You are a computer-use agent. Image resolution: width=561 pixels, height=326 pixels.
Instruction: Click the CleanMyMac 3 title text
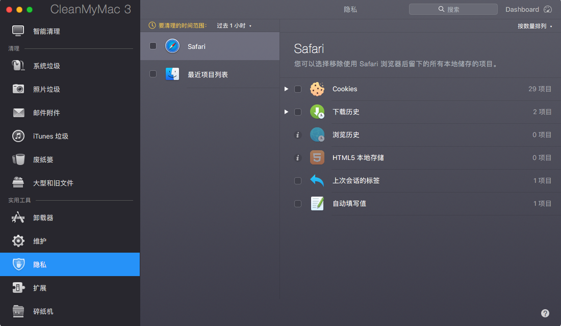(90, 9)
